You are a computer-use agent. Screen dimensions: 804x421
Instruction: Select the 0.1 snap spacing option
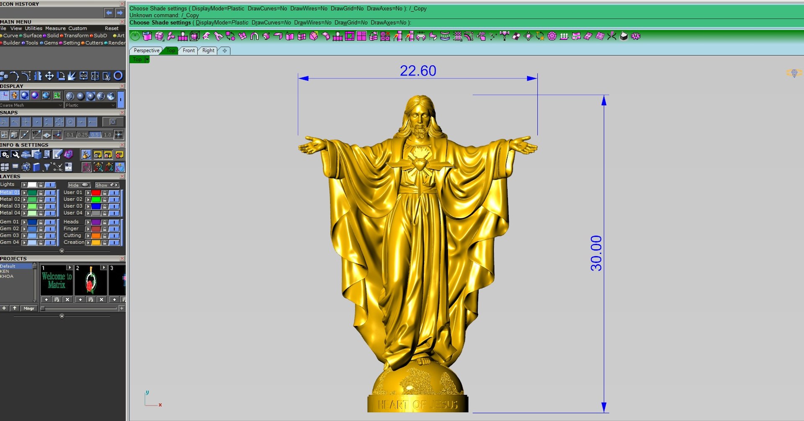coord(70,135)
